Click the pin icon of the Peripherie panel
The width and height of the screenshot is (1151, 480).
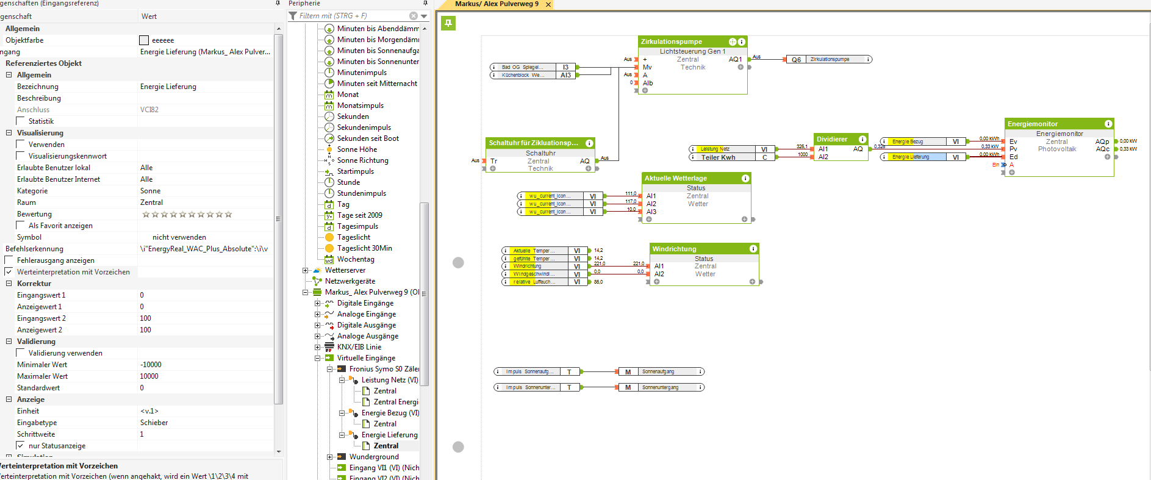pos(425,4)
